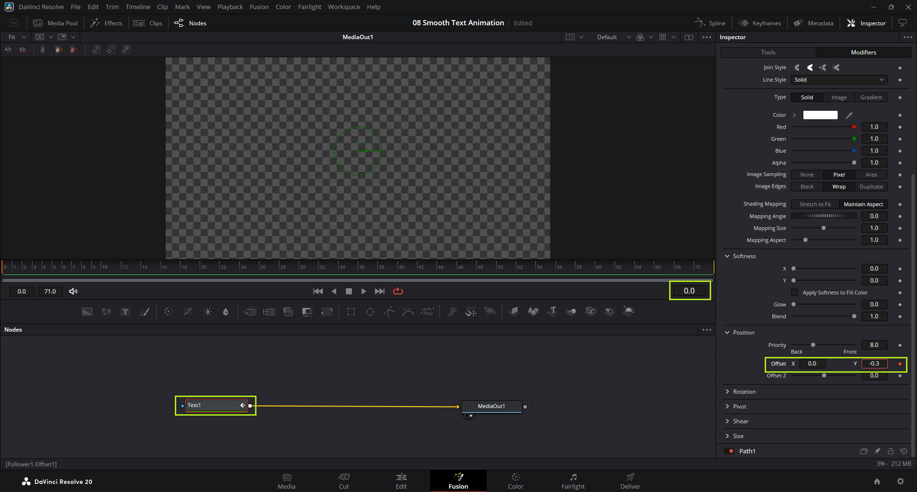Toggle the loop playback button
The image size is (917, 492).
tap(398, 291)
